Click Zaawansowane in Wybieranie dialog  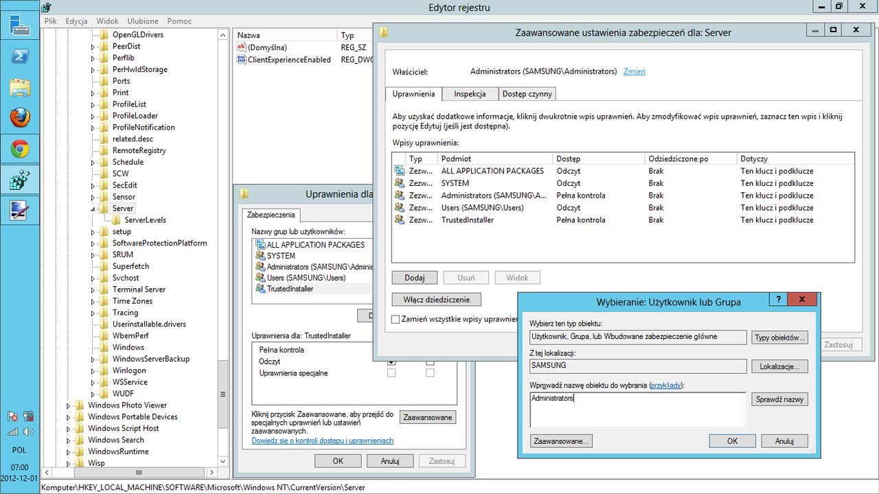point(561,441)
